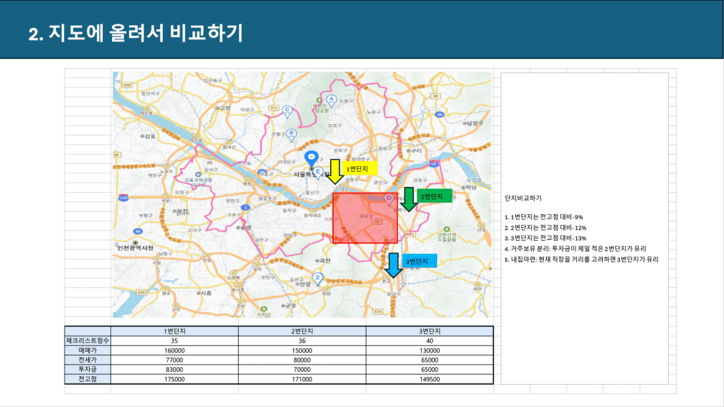Select the 2번단지 table header cell
The width and height of the screenshot is (724, 407).
(x=302, y=331)
